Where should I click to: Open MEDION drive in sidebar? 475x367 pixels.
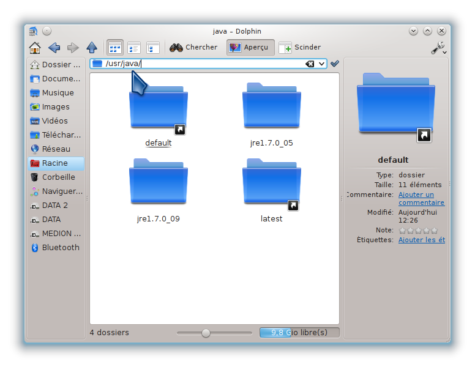coord(56,234)
